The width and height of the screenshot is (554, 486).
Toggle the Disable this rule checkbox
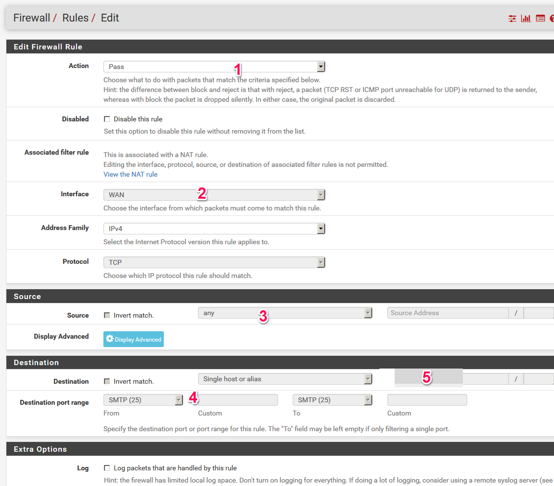[x=107, y=119]
